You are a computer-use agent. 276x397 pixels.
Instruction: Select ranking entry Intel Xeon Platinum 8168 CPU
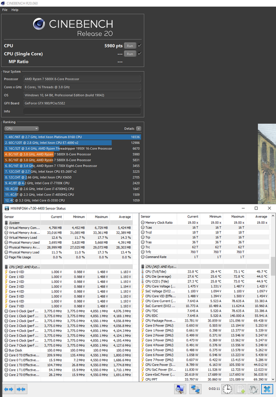[72, 137]
